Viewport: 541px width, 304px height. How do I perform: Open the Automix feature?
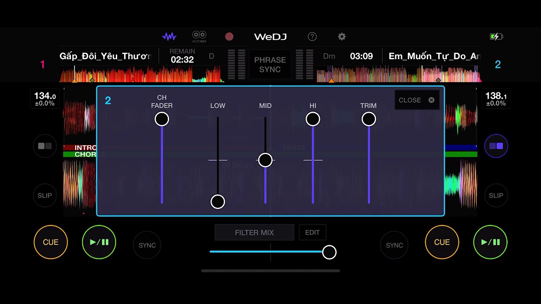(199, 37)
